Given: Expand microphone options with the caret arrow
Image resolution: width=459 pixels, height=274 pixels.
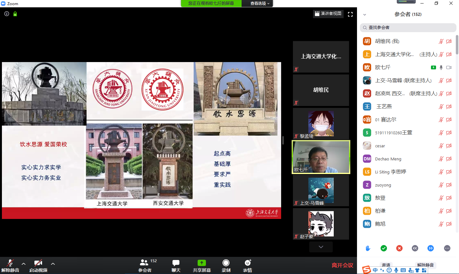Looking at the screenshot, I should click(x=23, y=264).
